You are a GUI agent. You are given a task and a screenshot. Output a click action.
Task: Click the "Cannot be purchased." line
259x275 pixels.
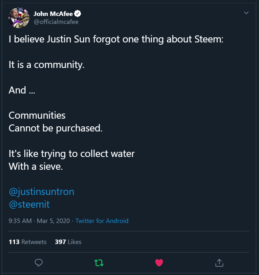[56, 128]
